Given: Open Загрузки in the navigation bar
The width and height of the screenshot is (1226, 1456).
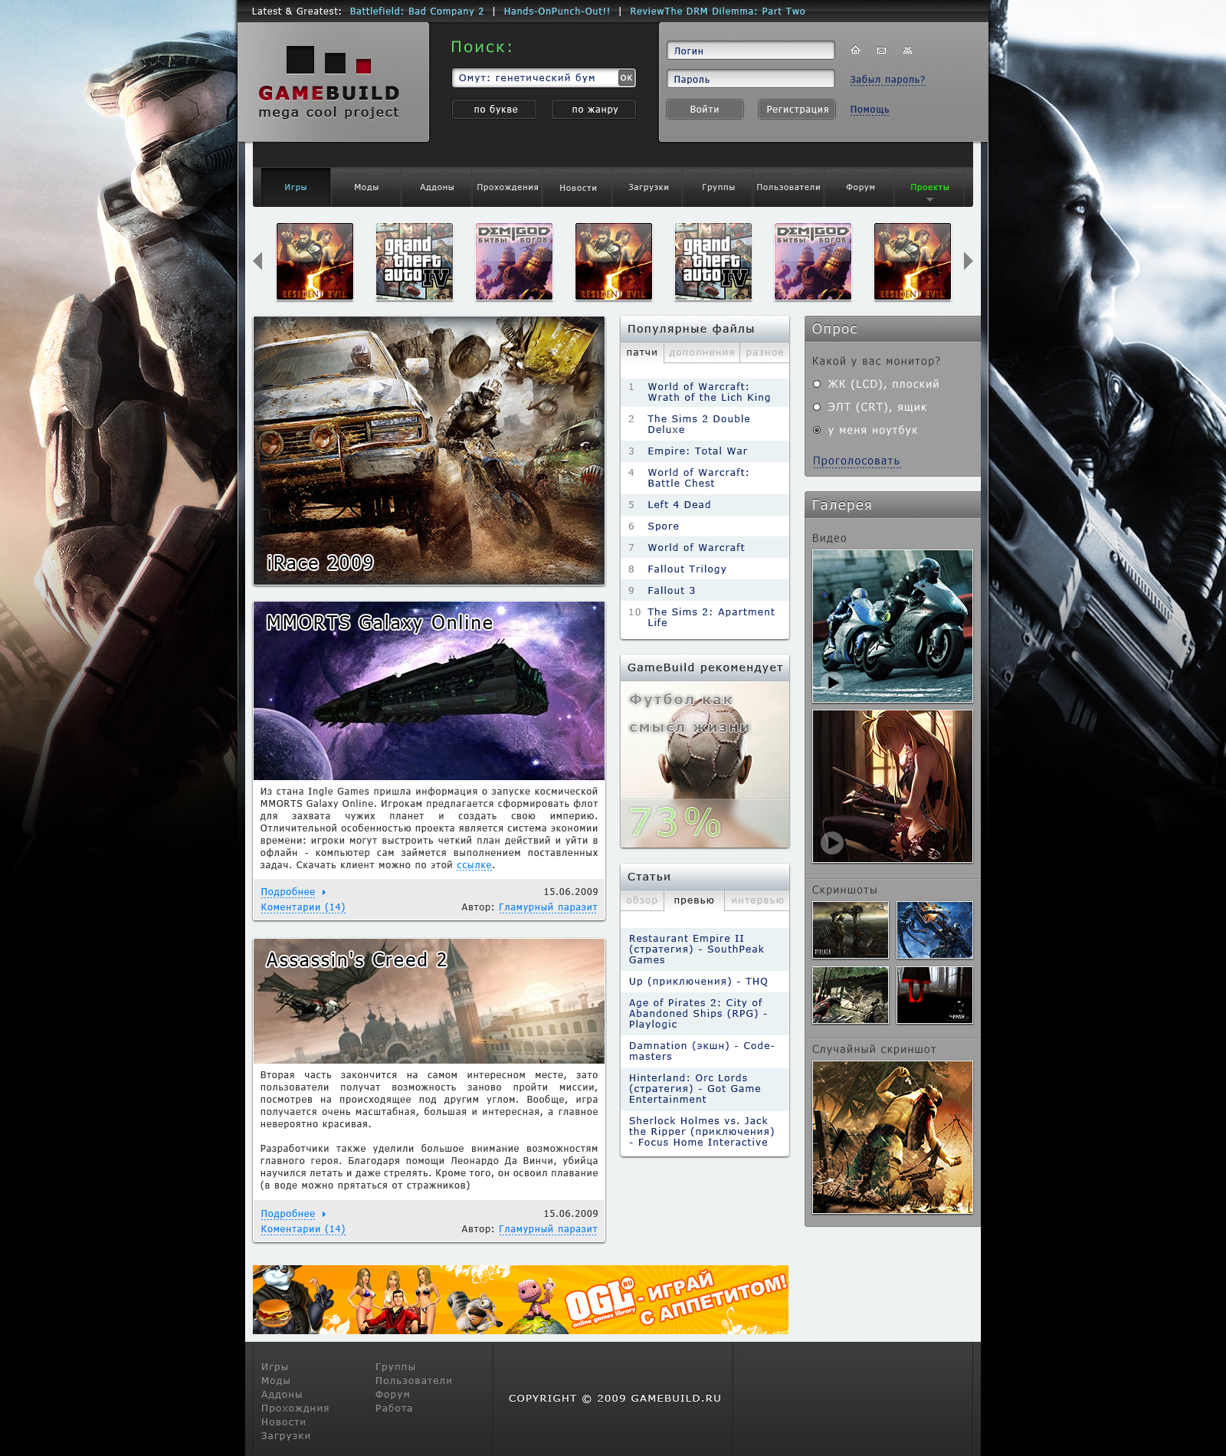Looking at the screenshot, I should click(x=648, y=188).
